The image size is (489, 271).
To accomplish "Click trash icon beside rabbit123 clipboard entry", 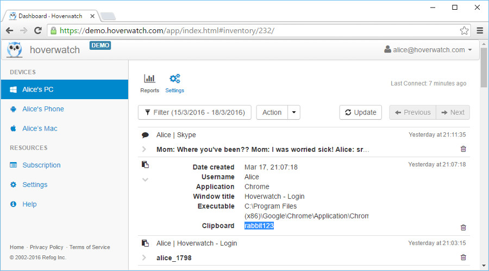I will coord(463,228).
